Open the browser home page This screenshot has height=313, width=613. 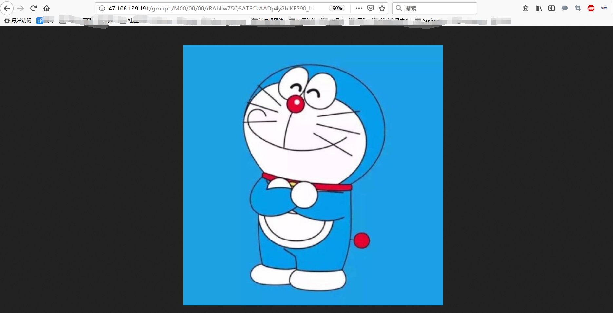click(47, 8)
